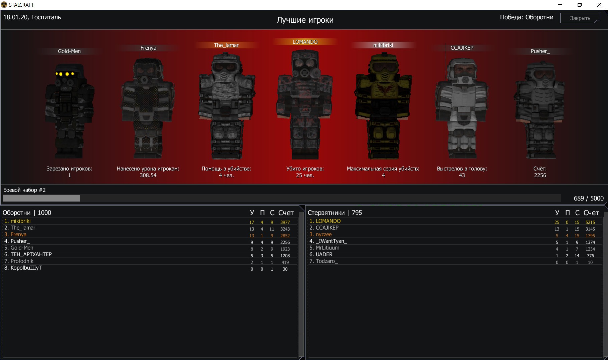Select the Frenya character model
608x360 pixels.
(x=148, y=108)
